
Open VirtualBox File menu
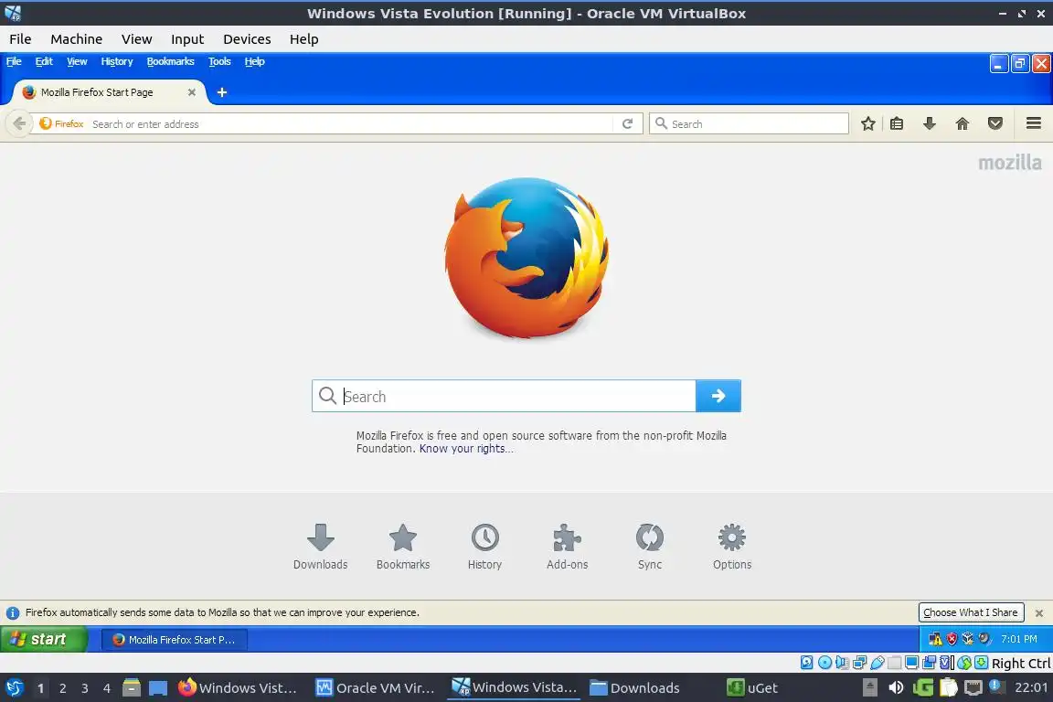click(20, 39)
